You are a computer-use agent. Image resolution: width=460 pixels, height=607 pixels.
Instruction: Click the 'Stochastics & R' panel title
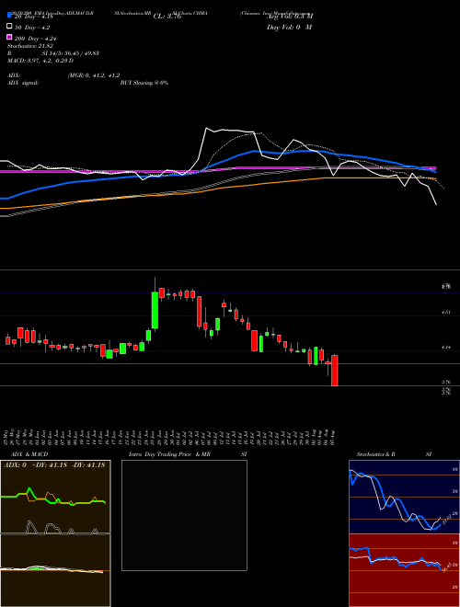[x=375, y=454]
